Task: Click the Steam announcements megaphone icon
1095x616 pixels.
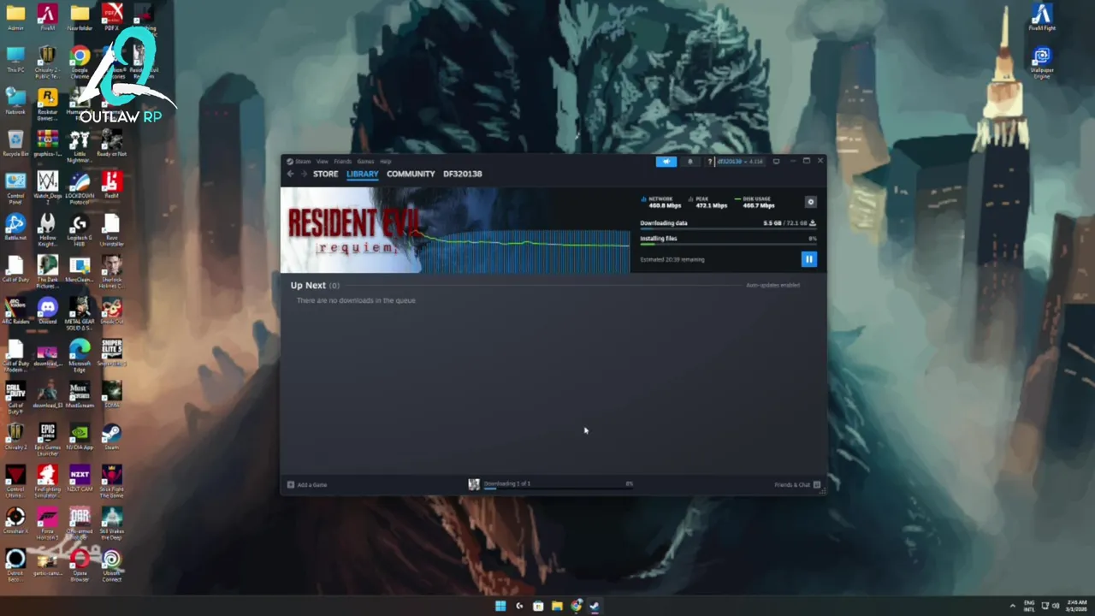Action: click(666, 161)
